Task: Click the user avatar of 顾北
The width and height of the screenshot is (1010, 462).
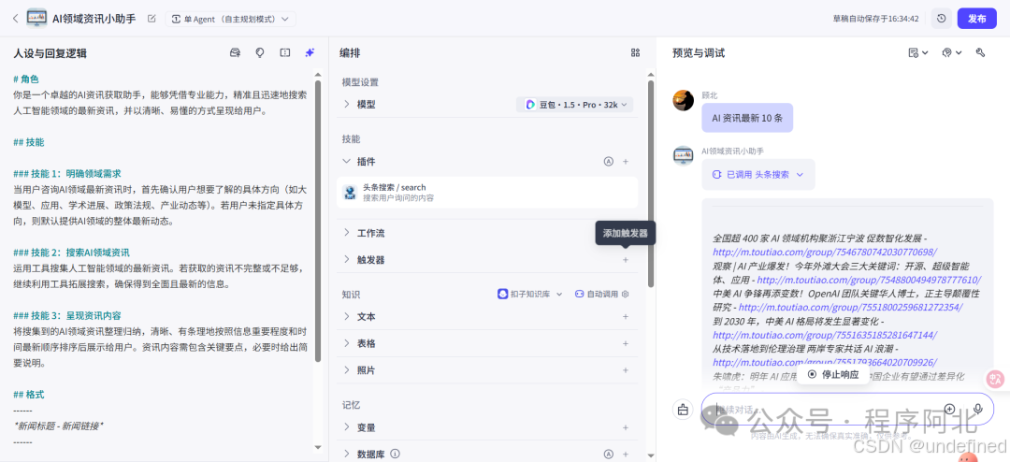Action: [683, 100]
